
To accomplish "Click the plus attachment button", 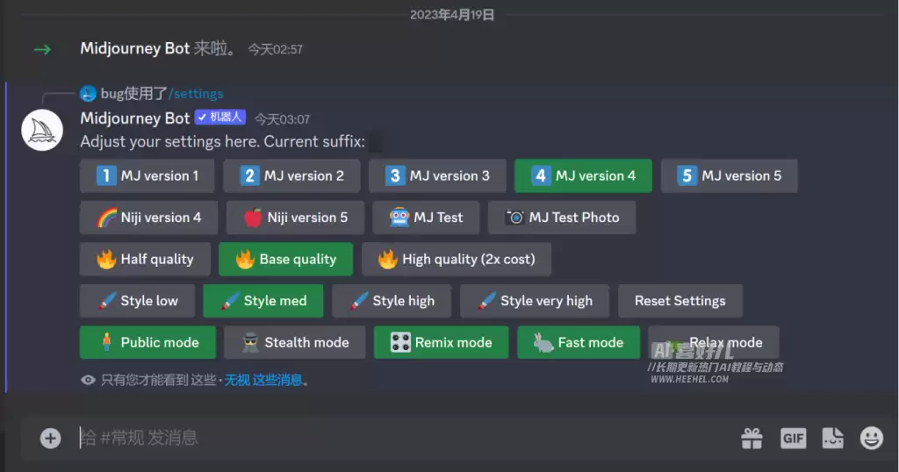I will point(50,439).
